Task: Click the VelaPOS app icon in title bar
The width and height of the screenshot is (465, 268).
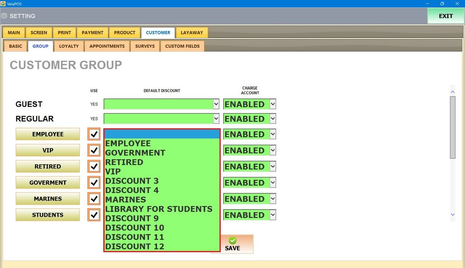Action: click(x=3, y=3)
